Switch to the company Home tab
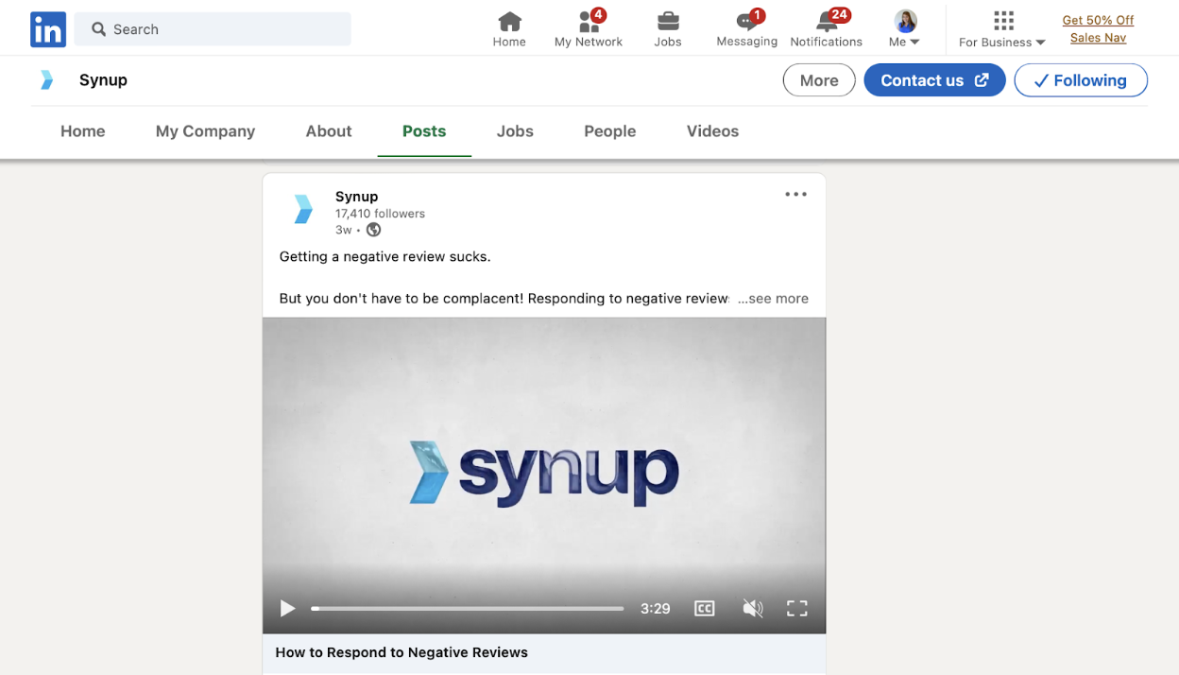1179x675 pixels. tap(83, 131)
